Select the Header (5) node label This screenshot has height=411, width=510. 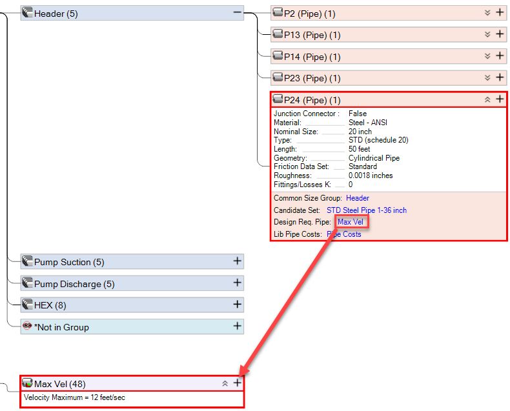56,14
